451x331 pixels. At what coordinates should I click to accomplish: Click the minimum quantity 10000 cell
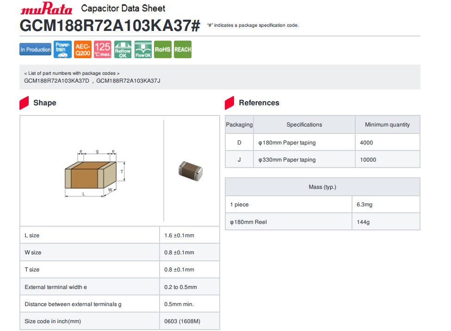point(388,160)
